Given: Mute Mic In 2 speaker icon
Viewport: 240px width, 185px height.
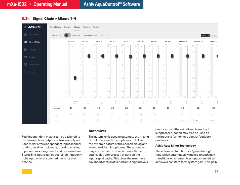Looking at the screenshot, I should coord(85,108).
